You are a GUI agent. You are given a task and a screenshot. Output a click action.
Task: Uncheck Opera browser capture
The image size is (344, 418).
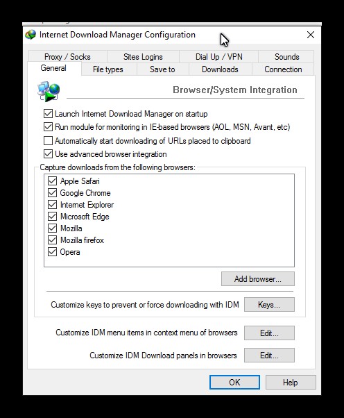52,252
